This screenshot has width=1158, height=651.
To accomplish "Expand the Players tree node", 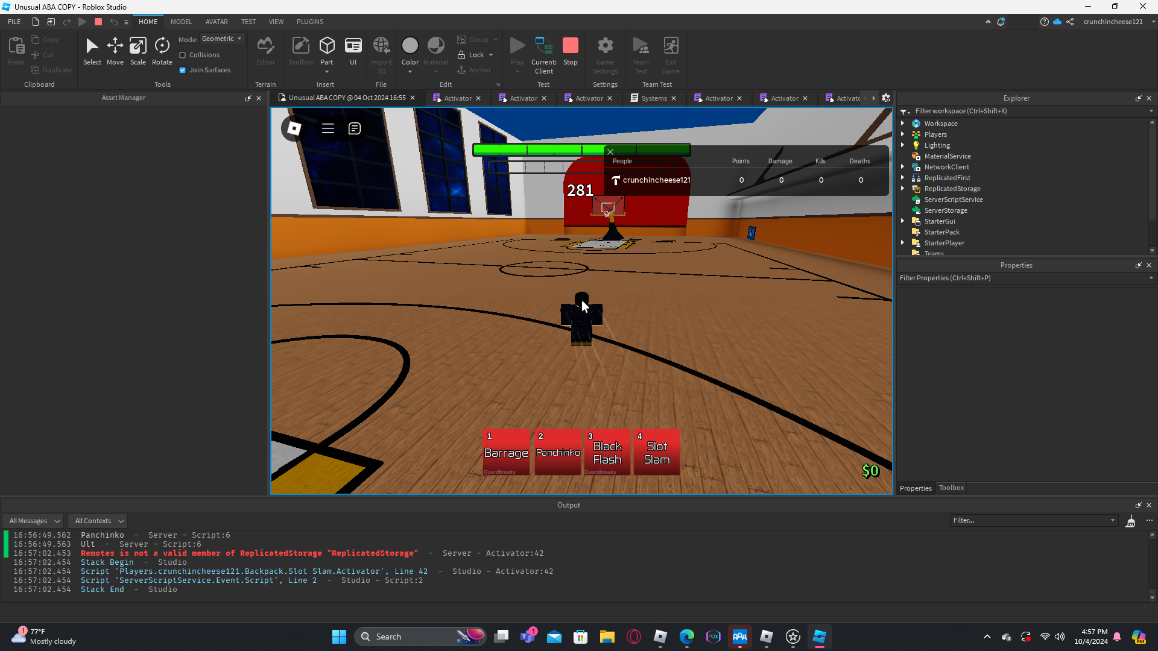I will (903, 134).
